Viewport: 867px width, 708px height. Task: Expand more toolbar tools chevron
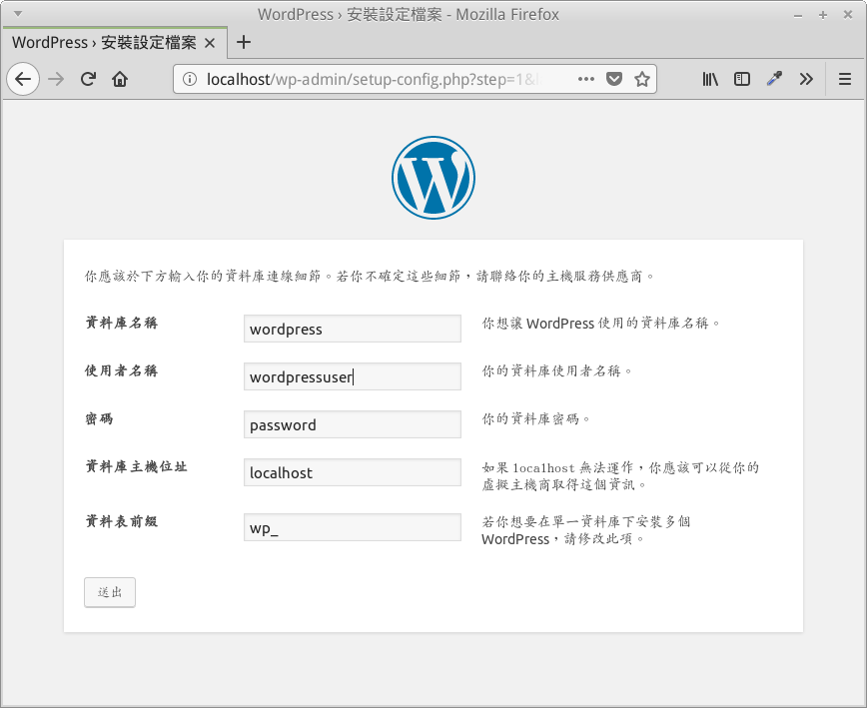click(x=806, y=80)
